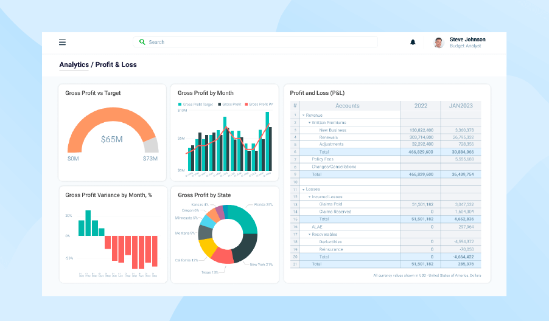Open Steve Johnson's profile avatar

[438, 43]
